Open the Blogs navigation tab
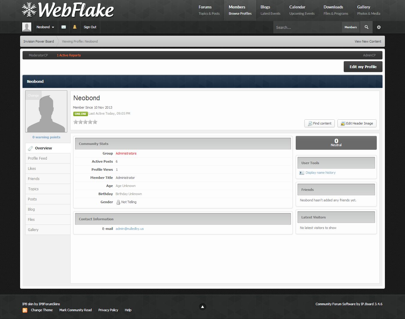 pos(270,10)
